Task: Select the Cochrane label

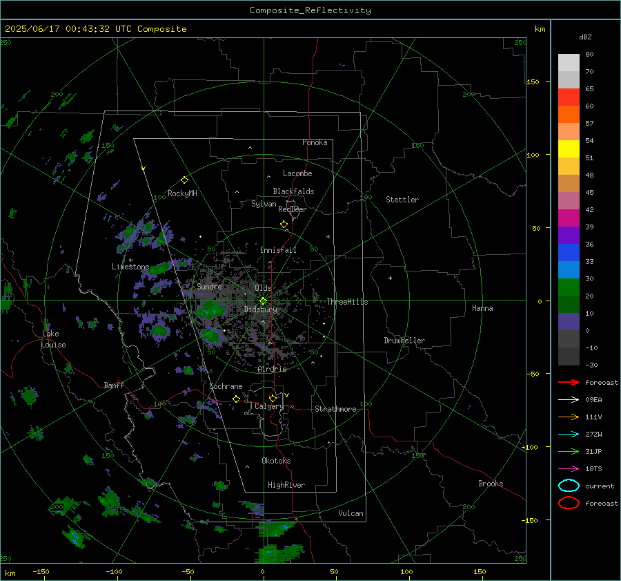Action: pyautogui.click(x=226, y=386)
